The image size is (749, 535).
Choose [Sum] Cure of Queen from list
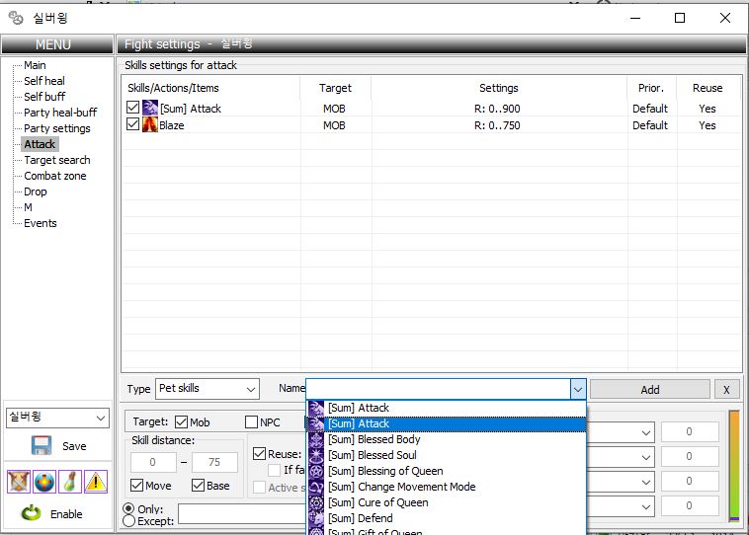pos(377,502)
